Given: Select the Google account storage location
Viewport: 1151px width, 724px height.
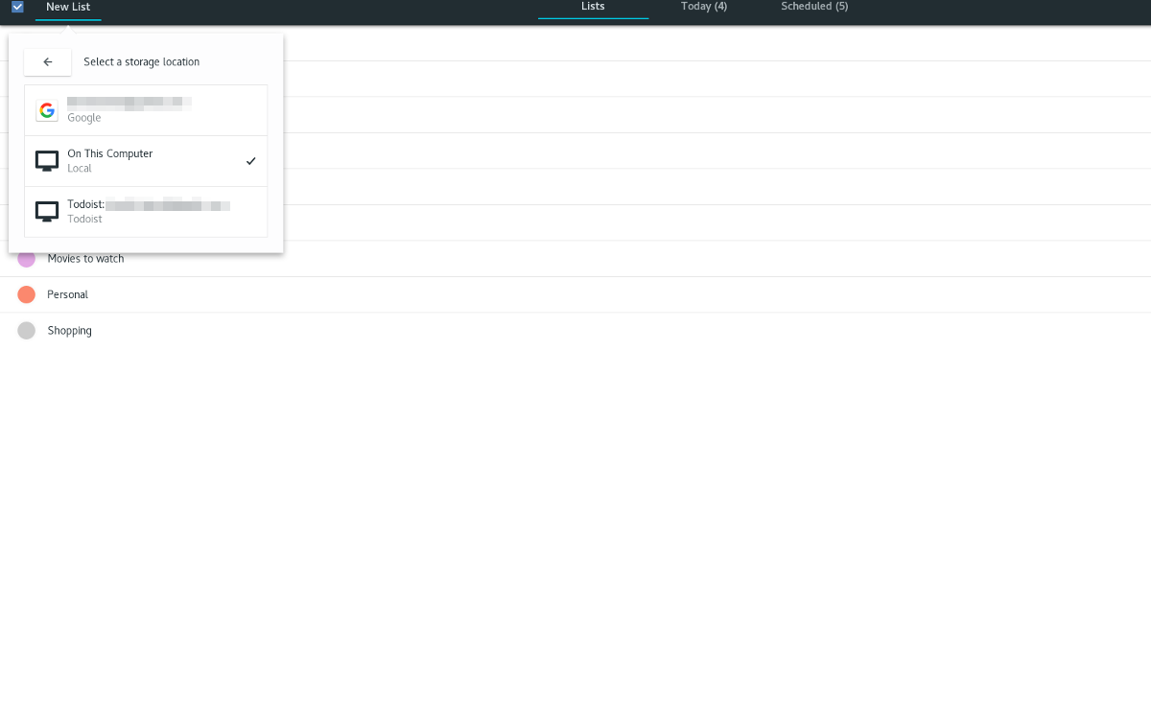Looking at the screenshot, I should tap(146, 110).
